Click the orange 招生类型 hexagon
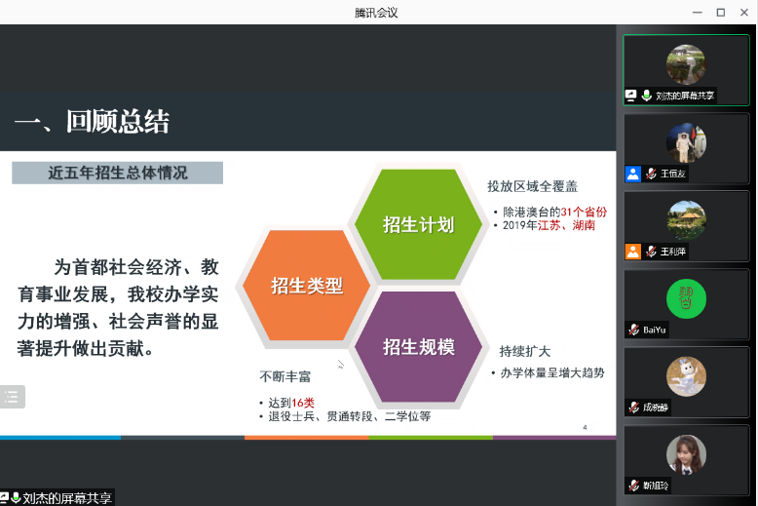This screenshot has height=506, width=758. (x=307, y=286)
